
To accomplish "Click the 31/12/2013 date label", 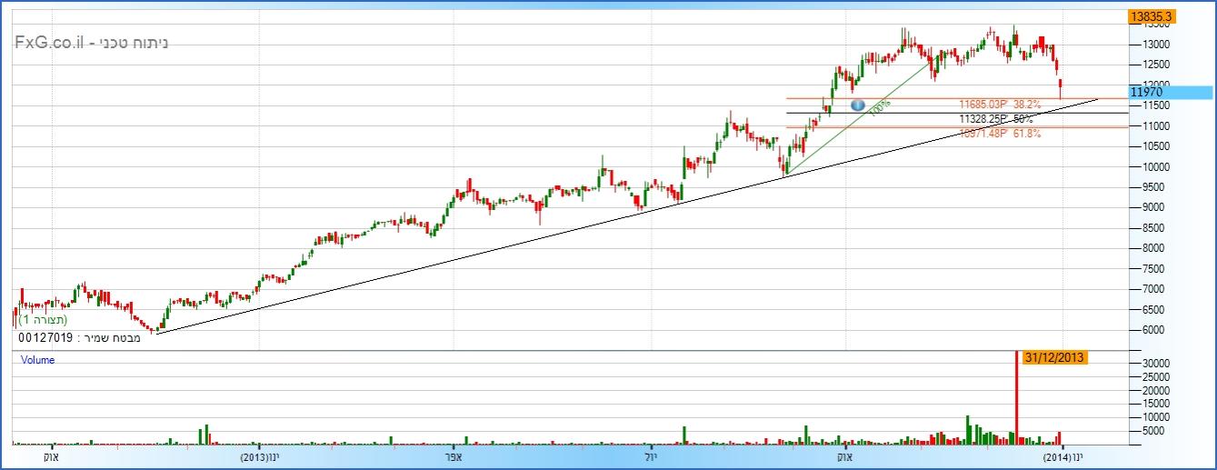I will pos(1054,357).
